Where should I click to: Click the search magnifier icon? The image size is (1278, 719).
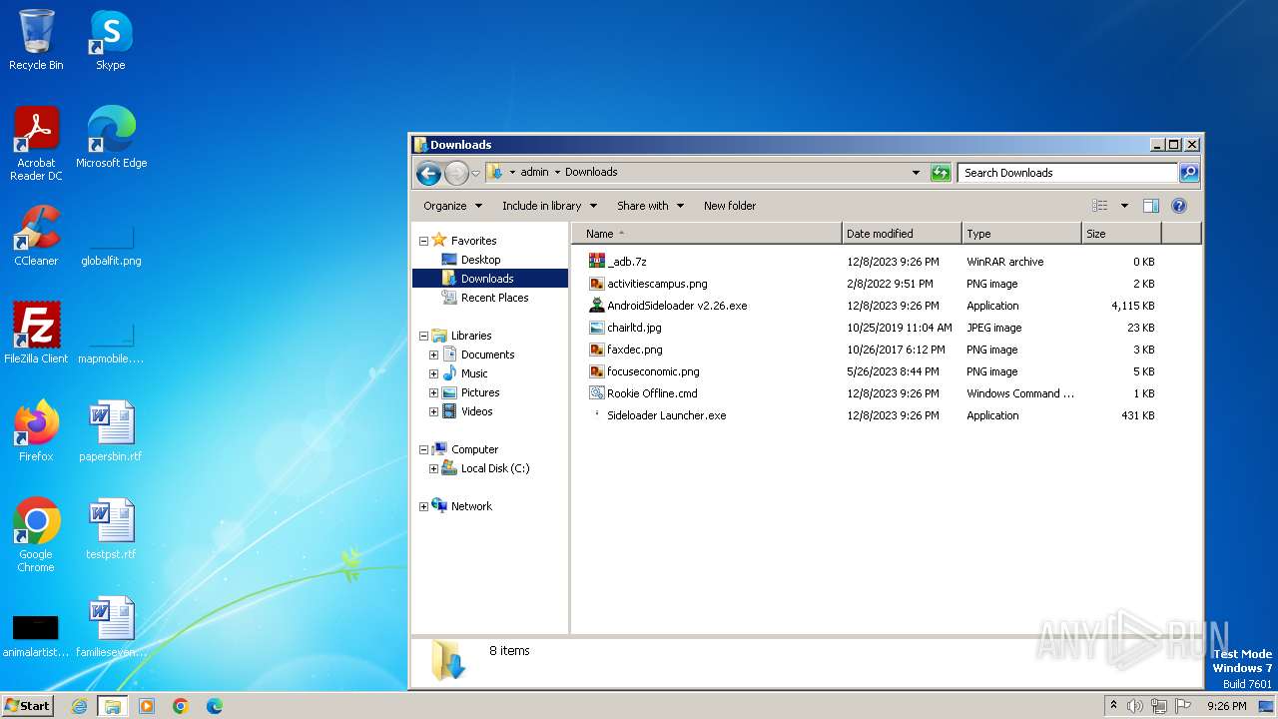(1189, 173)
